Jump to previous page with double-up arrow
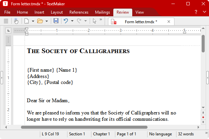 point(203,113)
